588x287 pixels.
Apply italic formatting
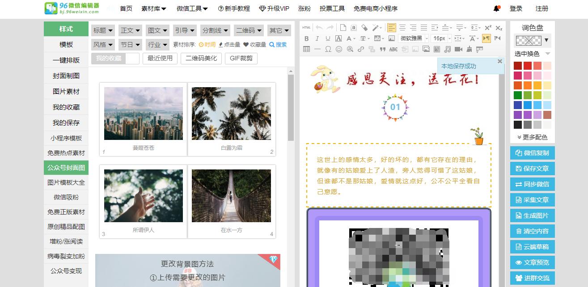317,39
